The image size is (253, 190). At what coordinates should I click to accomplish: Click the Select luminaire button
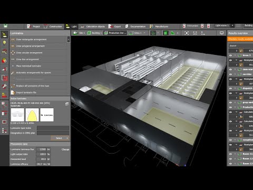tap(60, 138)
